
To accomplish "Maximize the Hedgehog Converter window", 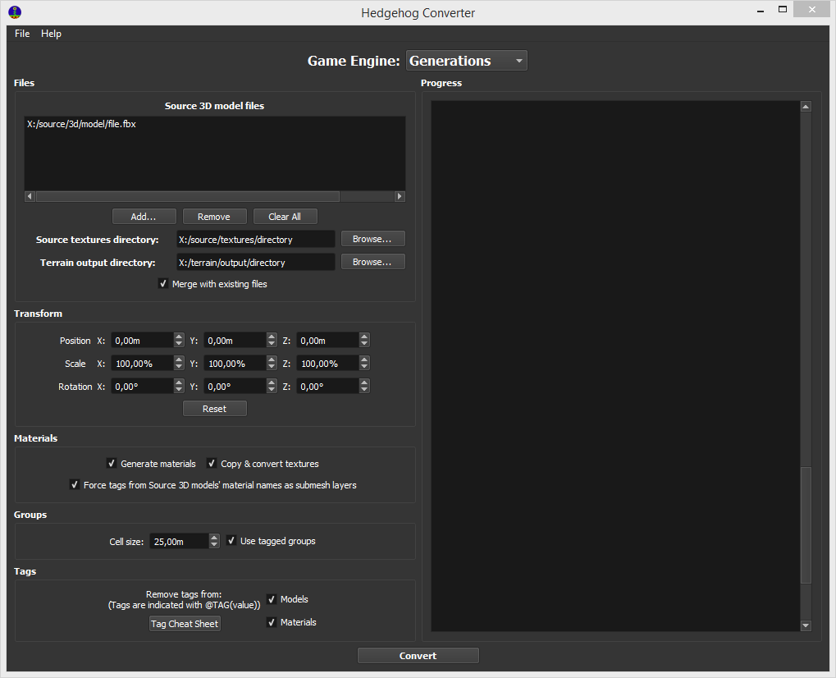I will pos(783,10).
